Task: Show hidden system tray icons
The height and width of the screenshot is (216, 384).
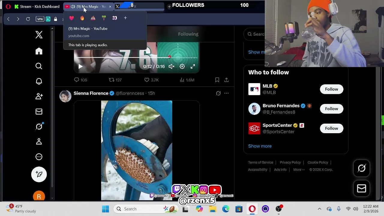Action: pos(319,209)
